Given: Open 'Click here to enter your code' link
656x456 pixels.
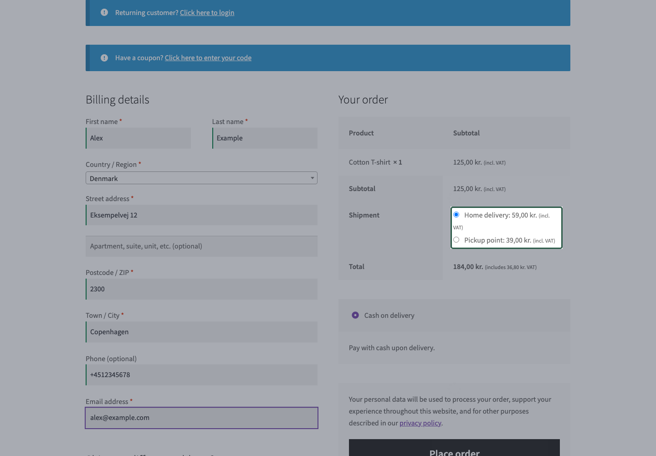Looking at the screenshot, I should click(208, 58).
